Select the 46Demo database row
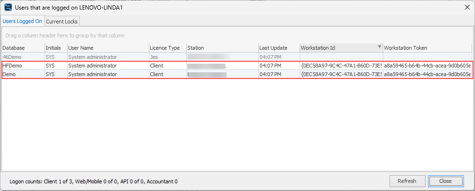Image resolution: width=475 pixels, height=191 pixels. 237,57
